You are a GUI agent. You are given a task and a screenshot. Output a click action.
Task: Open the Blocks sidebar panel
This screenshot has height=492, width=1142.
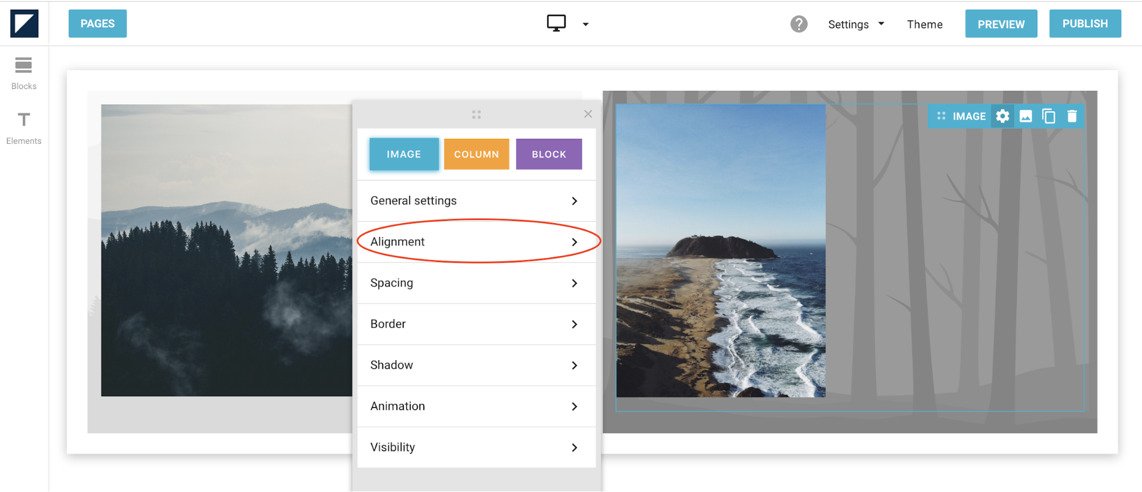click(23, 73)
